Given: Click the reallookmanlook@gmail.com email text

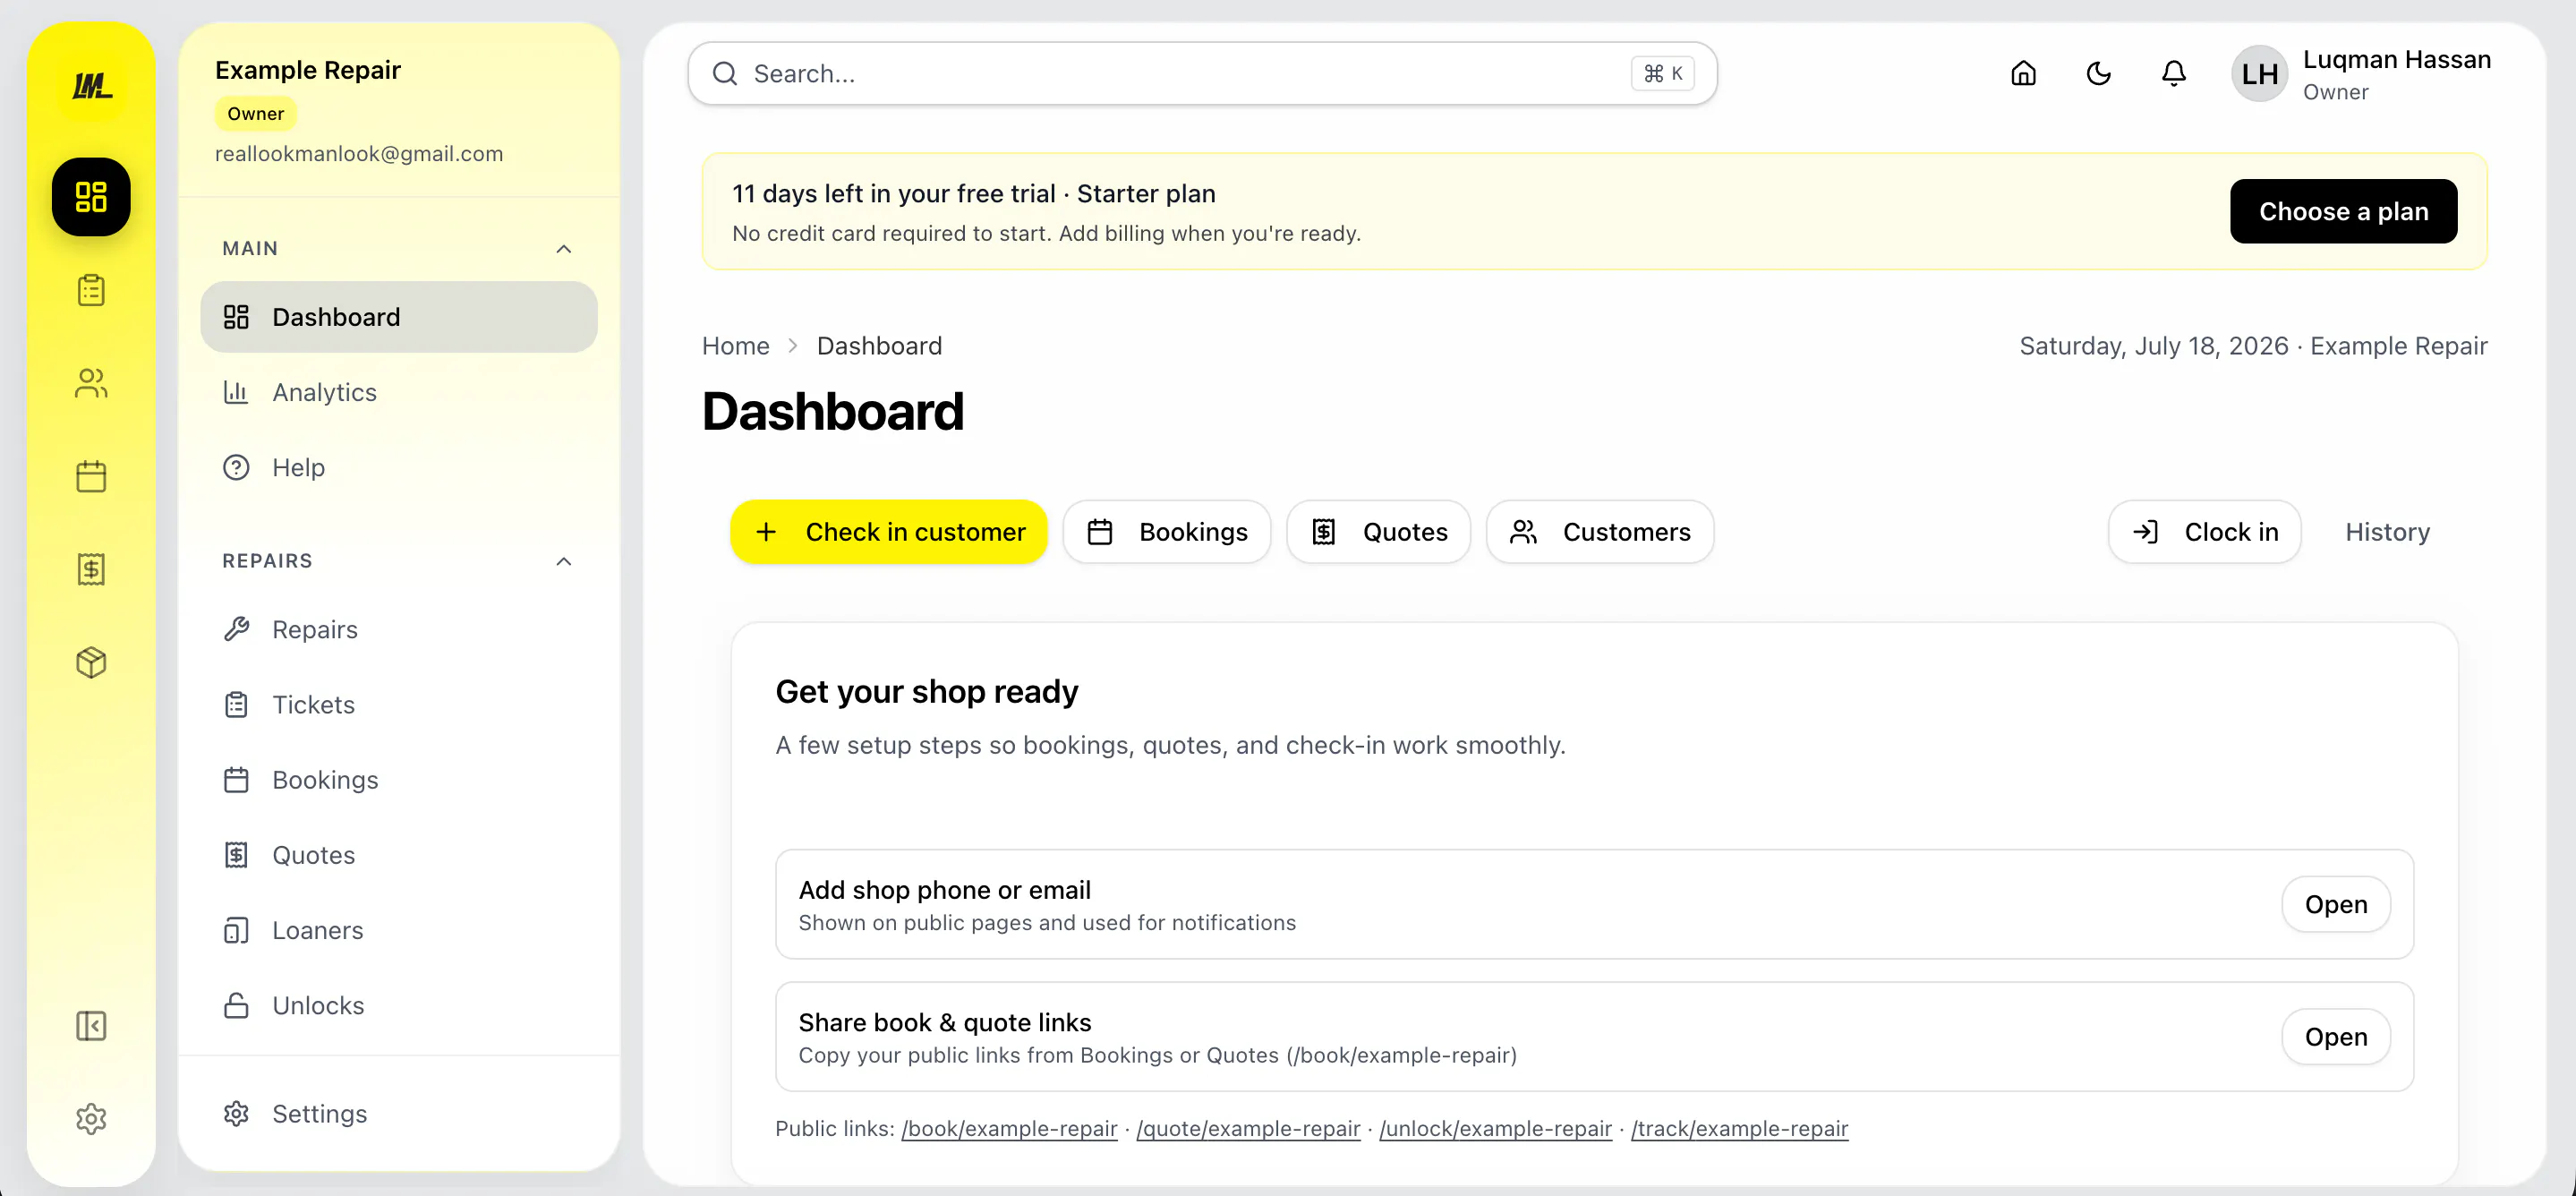Looking at the screenshot, I should pyautogui.click(x=359, y=154).
